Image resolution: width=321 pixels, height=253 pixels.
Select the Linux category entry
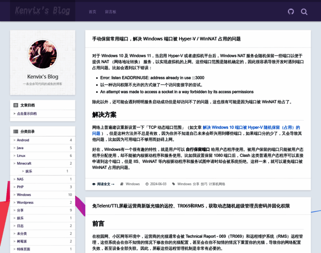click(x=21, y=156)
